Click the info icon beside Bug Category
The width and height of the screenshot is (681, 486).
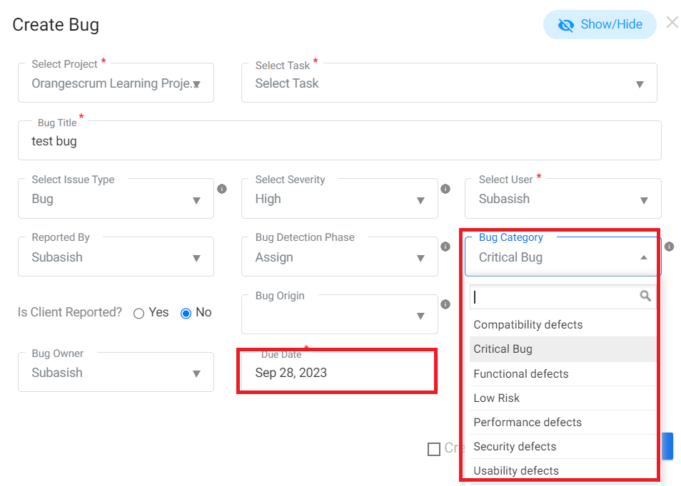670,247
